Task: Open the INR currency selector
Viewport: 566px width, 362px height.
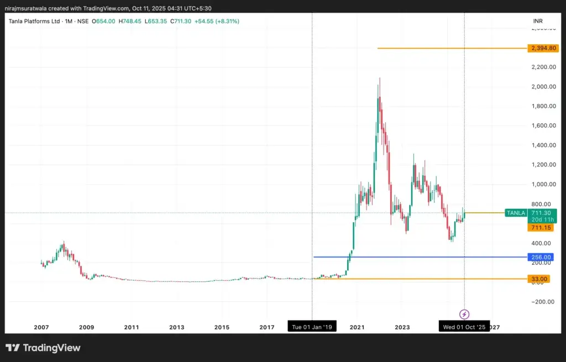Action: (538, 20)
